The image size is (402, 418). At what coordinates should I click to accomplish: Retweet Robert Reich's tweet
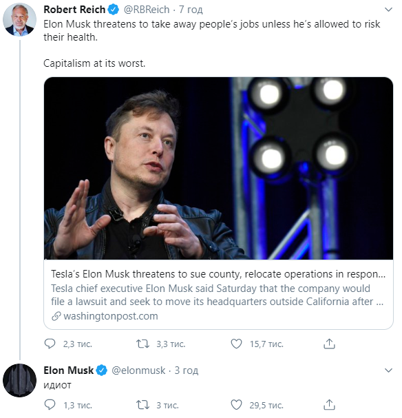click(x=142, y=344)
